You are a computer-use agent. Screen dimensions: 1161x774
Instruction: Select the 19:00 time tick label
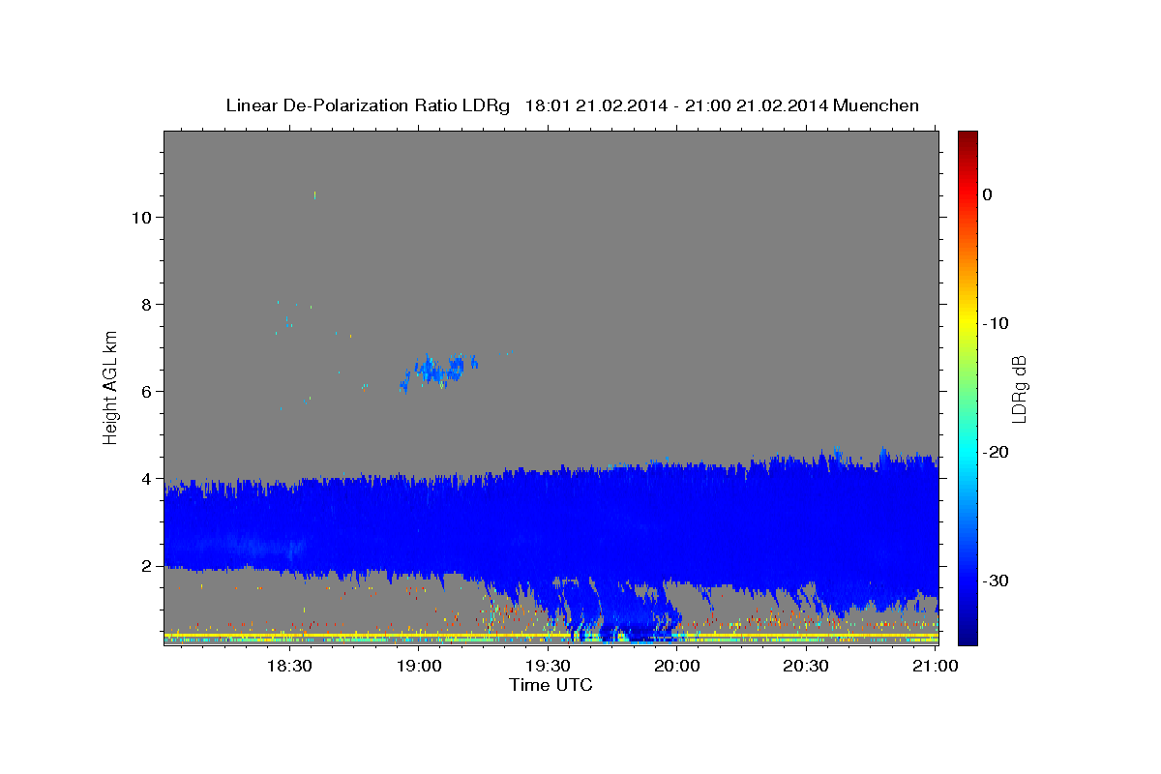click(x=419, y=667)
